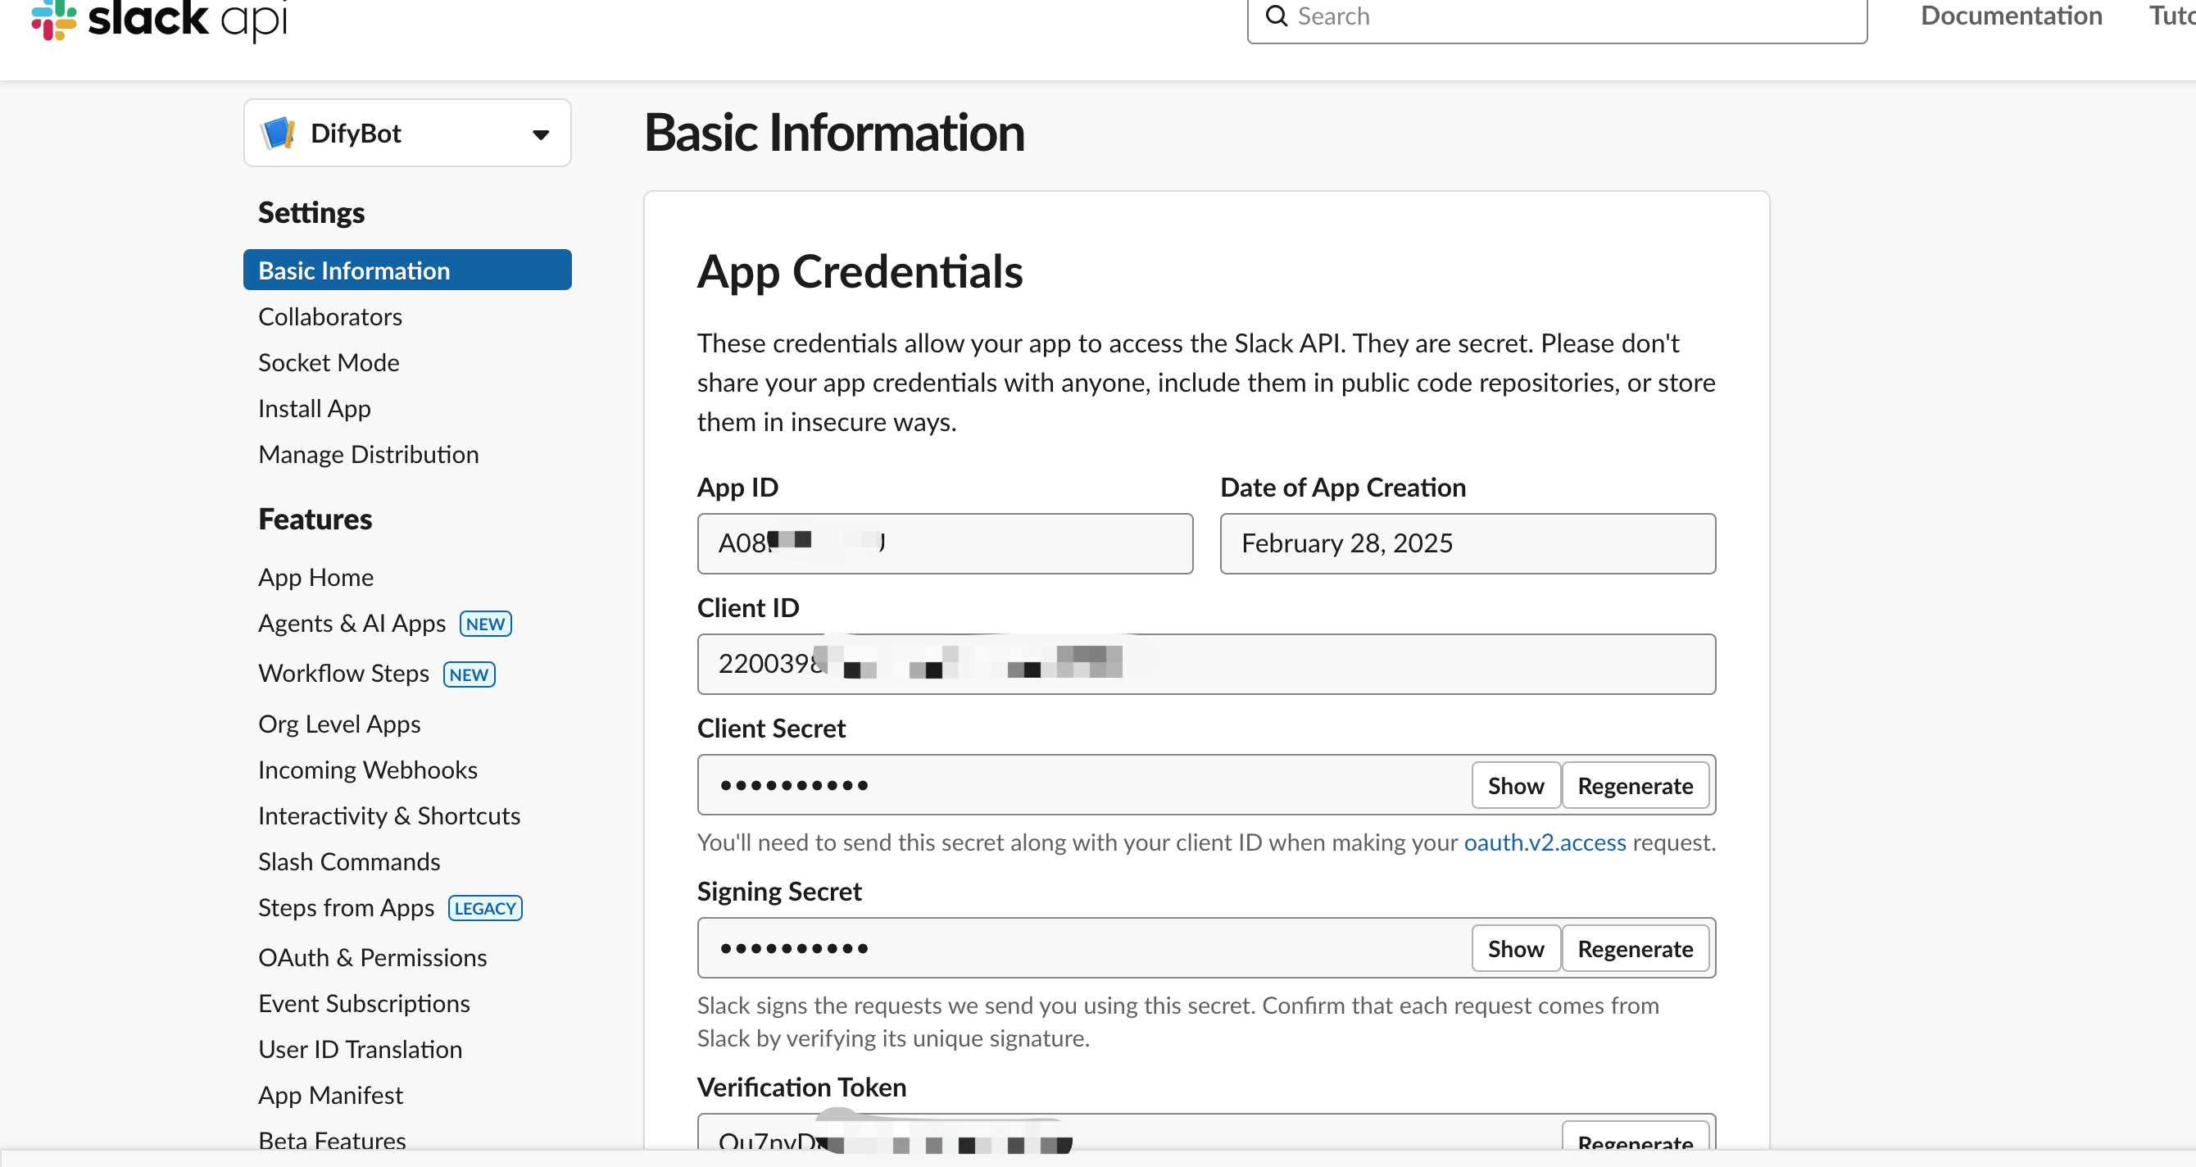
Task: Open Slash Commands feature page
Action: pyautogui.click(x=349, y=862)
